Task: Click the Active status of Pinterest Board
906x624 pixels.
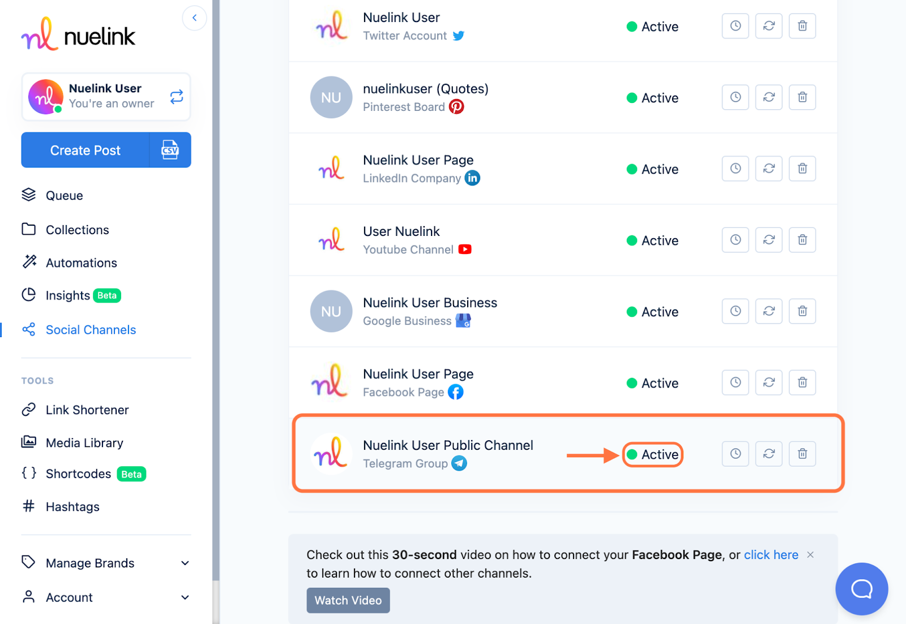Action: pyautogui.click(x=652, y=98)
